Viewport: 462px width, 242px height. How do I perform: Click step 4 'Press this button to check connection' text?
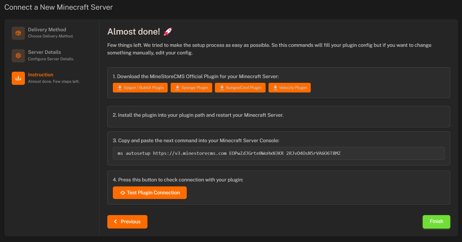[178, 180]
